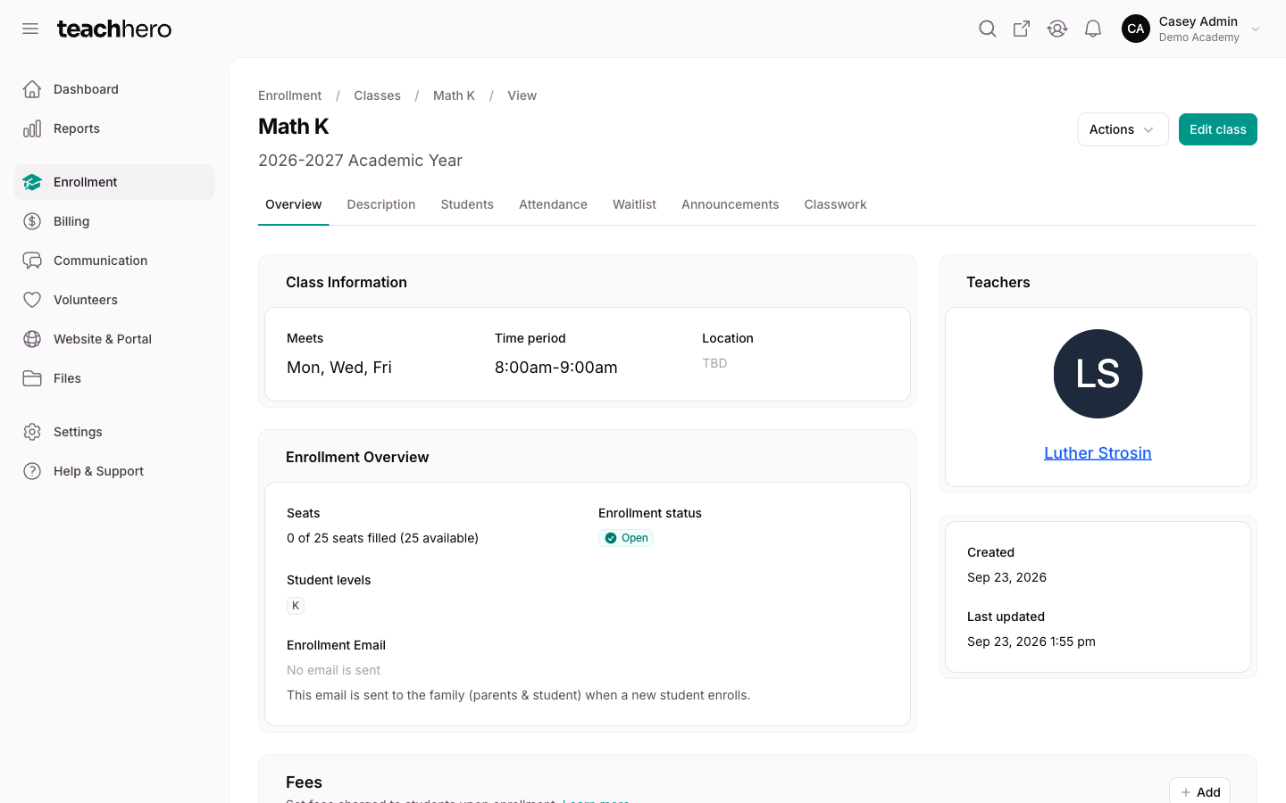The image size is (1286, 803).
Task: Click 'Sep 23, 2026 1:55 pm' last updated value
Action: [1031, 642]
